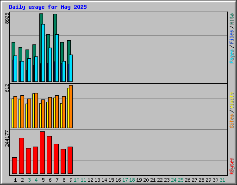This screenshot has height=185, width=237.
Task: Click the 244177 KBytes axis value
Action: pyautogui.click(x=7, y=138)
